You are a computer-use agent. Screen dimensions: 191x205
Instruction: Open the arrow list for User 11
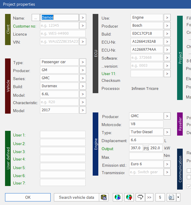pyautogui.click(x=167, y=74)
